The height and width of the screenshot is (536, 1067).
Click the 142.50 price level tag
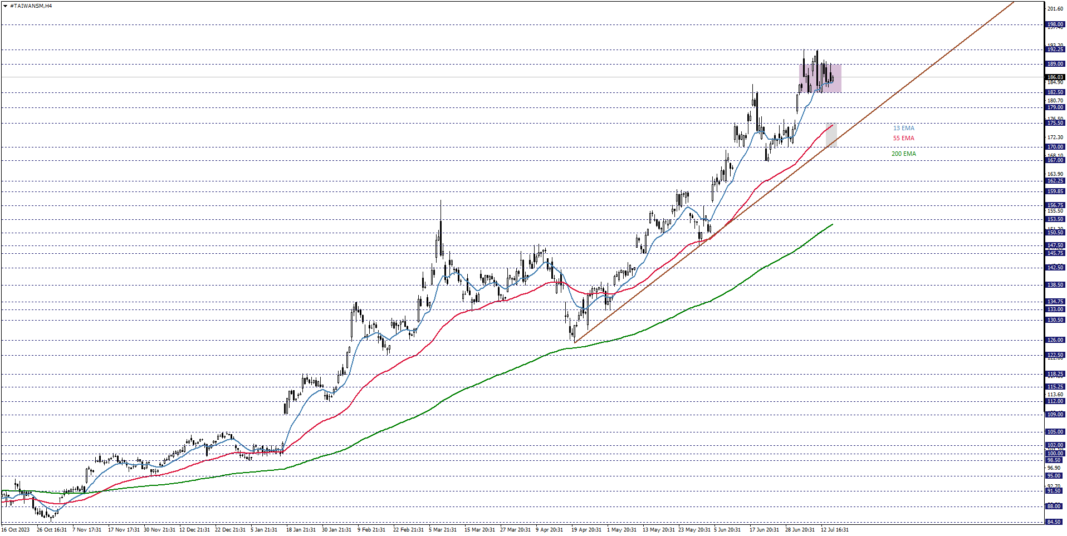click(1055, 268)
